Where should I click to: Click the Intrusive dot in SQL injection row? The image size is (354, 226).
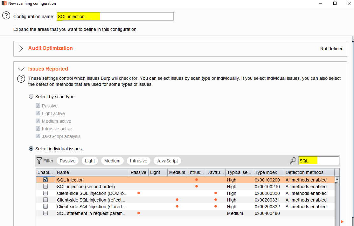(x=197, y=180)
